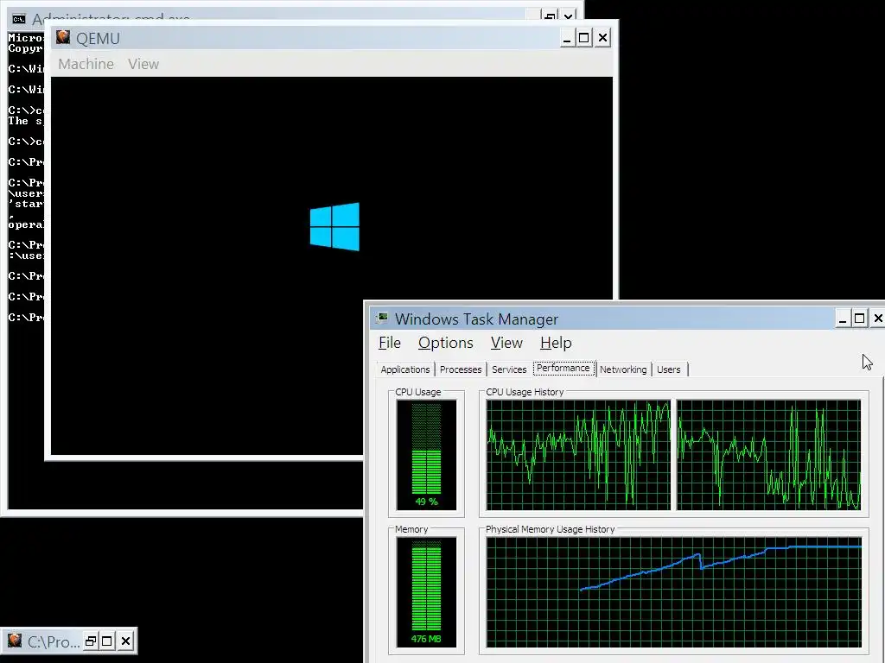Open the View menu in QEMU
This screenshot has width=885, height=663.
point(143,64)
